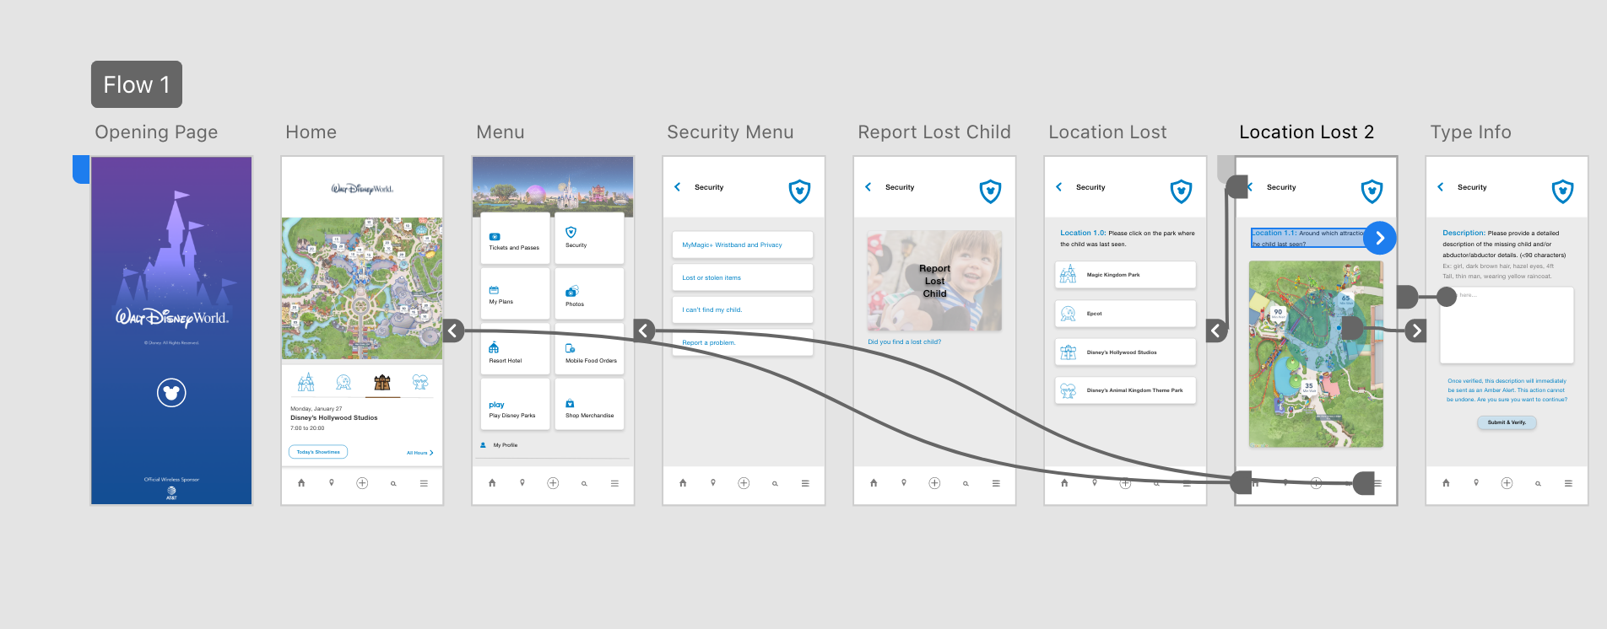The image size is (1607, 629).
Task: Select Disney's Animal Kingdom Theme Park option
Action: tap(1125, 391)
